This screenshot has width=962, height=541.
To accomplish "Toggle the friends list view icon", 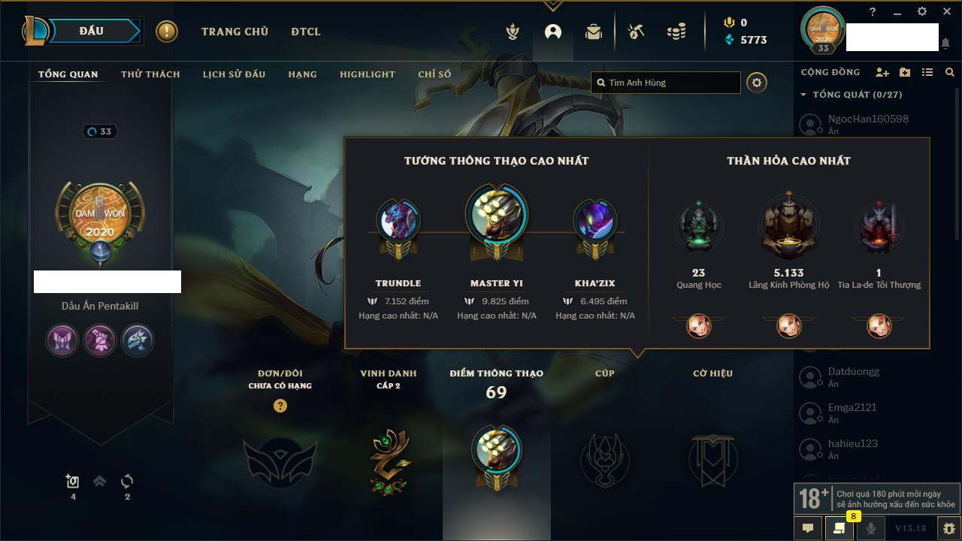I will point(927,72).
